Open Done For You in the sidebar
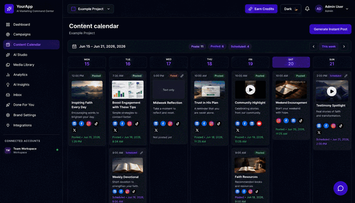 tap(31, 105)
